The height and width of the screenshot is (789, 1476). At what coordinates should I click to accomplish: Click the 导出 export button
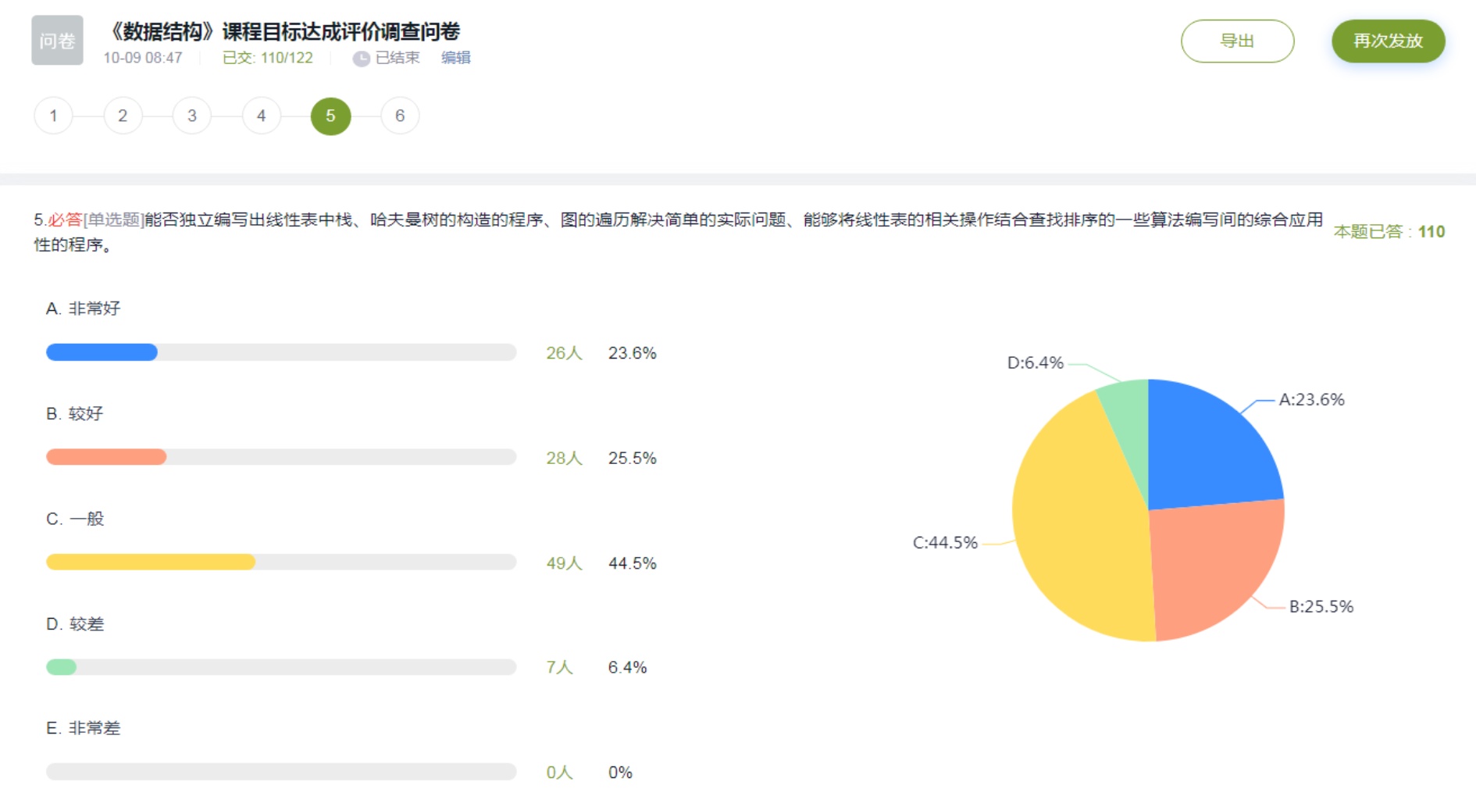pyautogui.click(x=1237, y=41)
